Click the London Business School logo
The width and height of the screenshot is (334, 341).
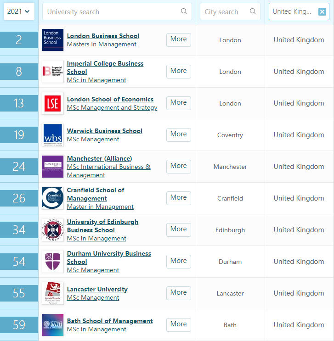point(52,40)
